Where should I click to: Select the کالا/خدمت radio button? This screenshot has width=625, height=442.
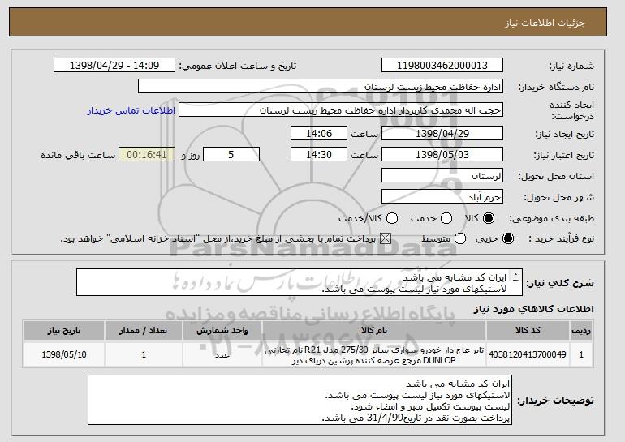pyautogui.click(x=392, y=218)
